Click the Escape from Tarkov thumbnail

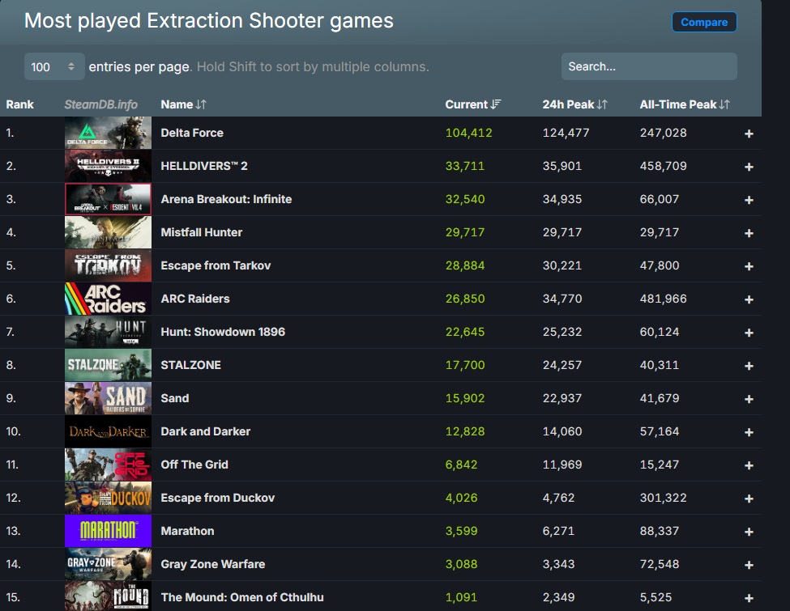[108, 265]
